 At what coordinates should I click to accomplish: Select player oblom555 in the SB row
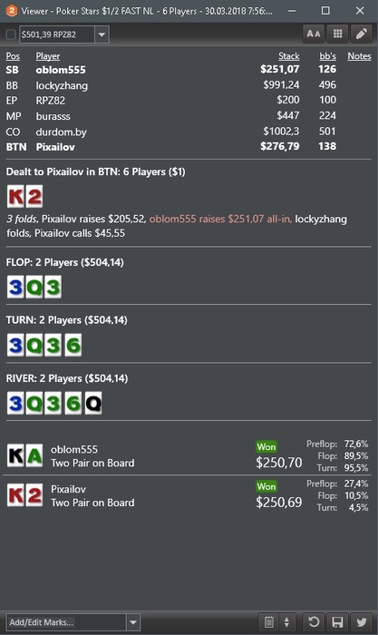tap(61, 70)
